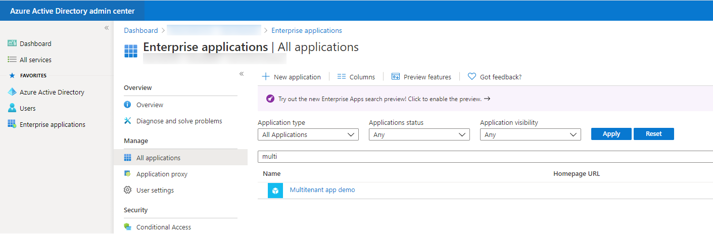The height and width of the screenshot is (234, 713).
Task: Click the Users person icon
Action: 12,108
